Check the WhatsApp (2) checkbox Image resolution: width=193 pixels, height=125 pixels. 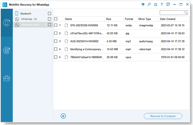click(49, 19)
